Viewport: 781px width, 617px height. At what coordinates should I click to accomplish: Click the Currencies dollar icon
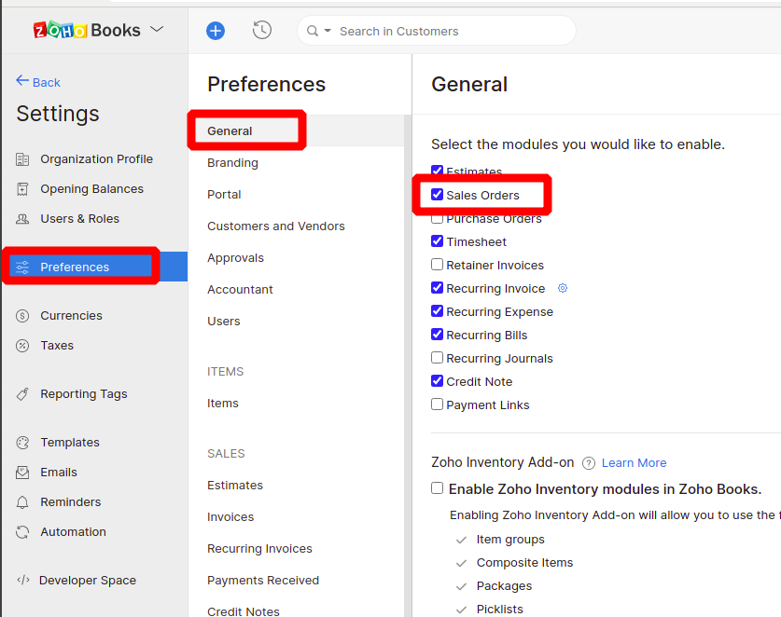tap(22, 315)
